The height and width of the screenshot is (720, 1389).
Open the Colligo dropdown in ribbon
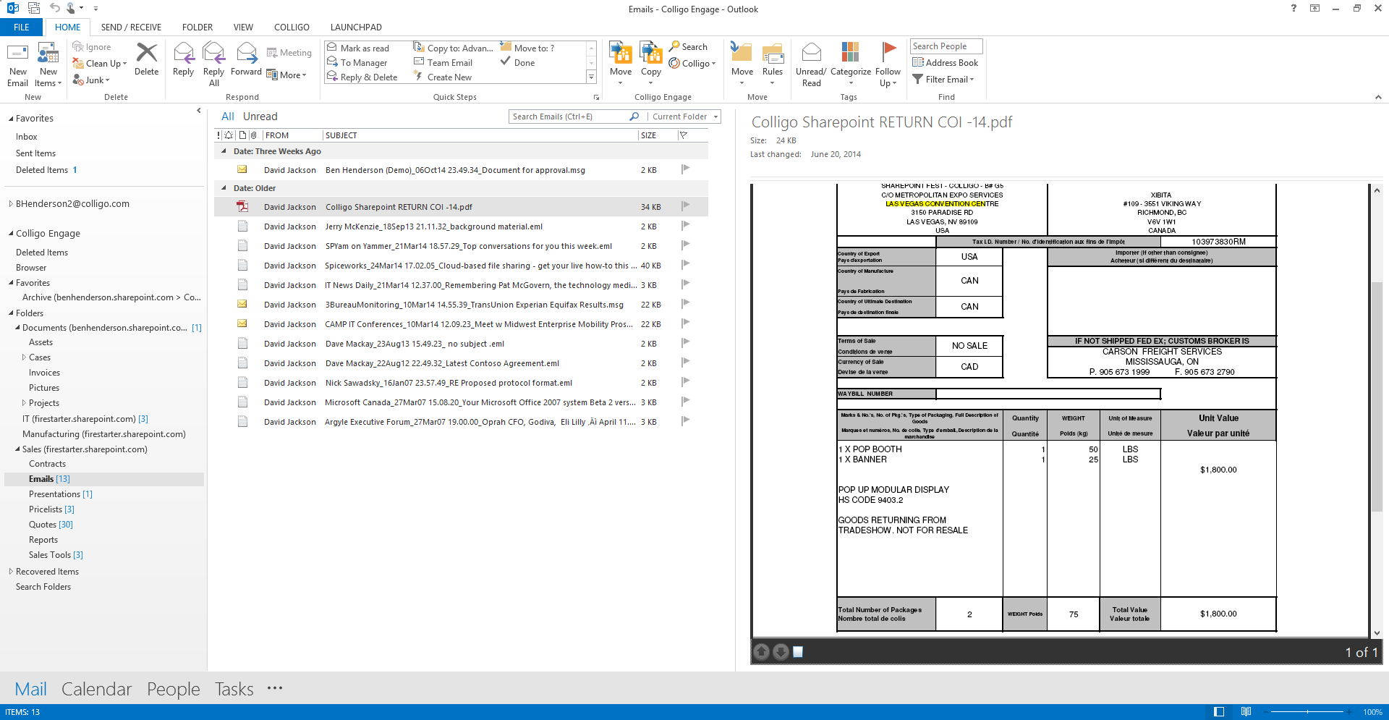click(692, 64)
